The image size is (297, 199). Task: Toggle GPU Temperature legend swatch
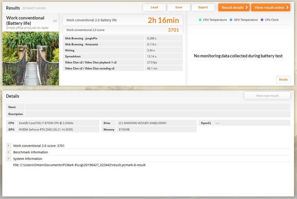231,20
